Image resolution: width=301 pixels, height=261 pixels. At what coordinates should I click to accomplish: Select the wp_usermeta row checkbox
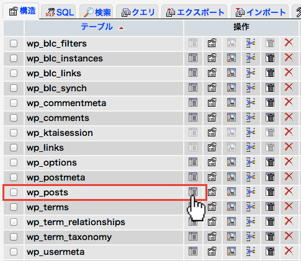pos(14,252)
